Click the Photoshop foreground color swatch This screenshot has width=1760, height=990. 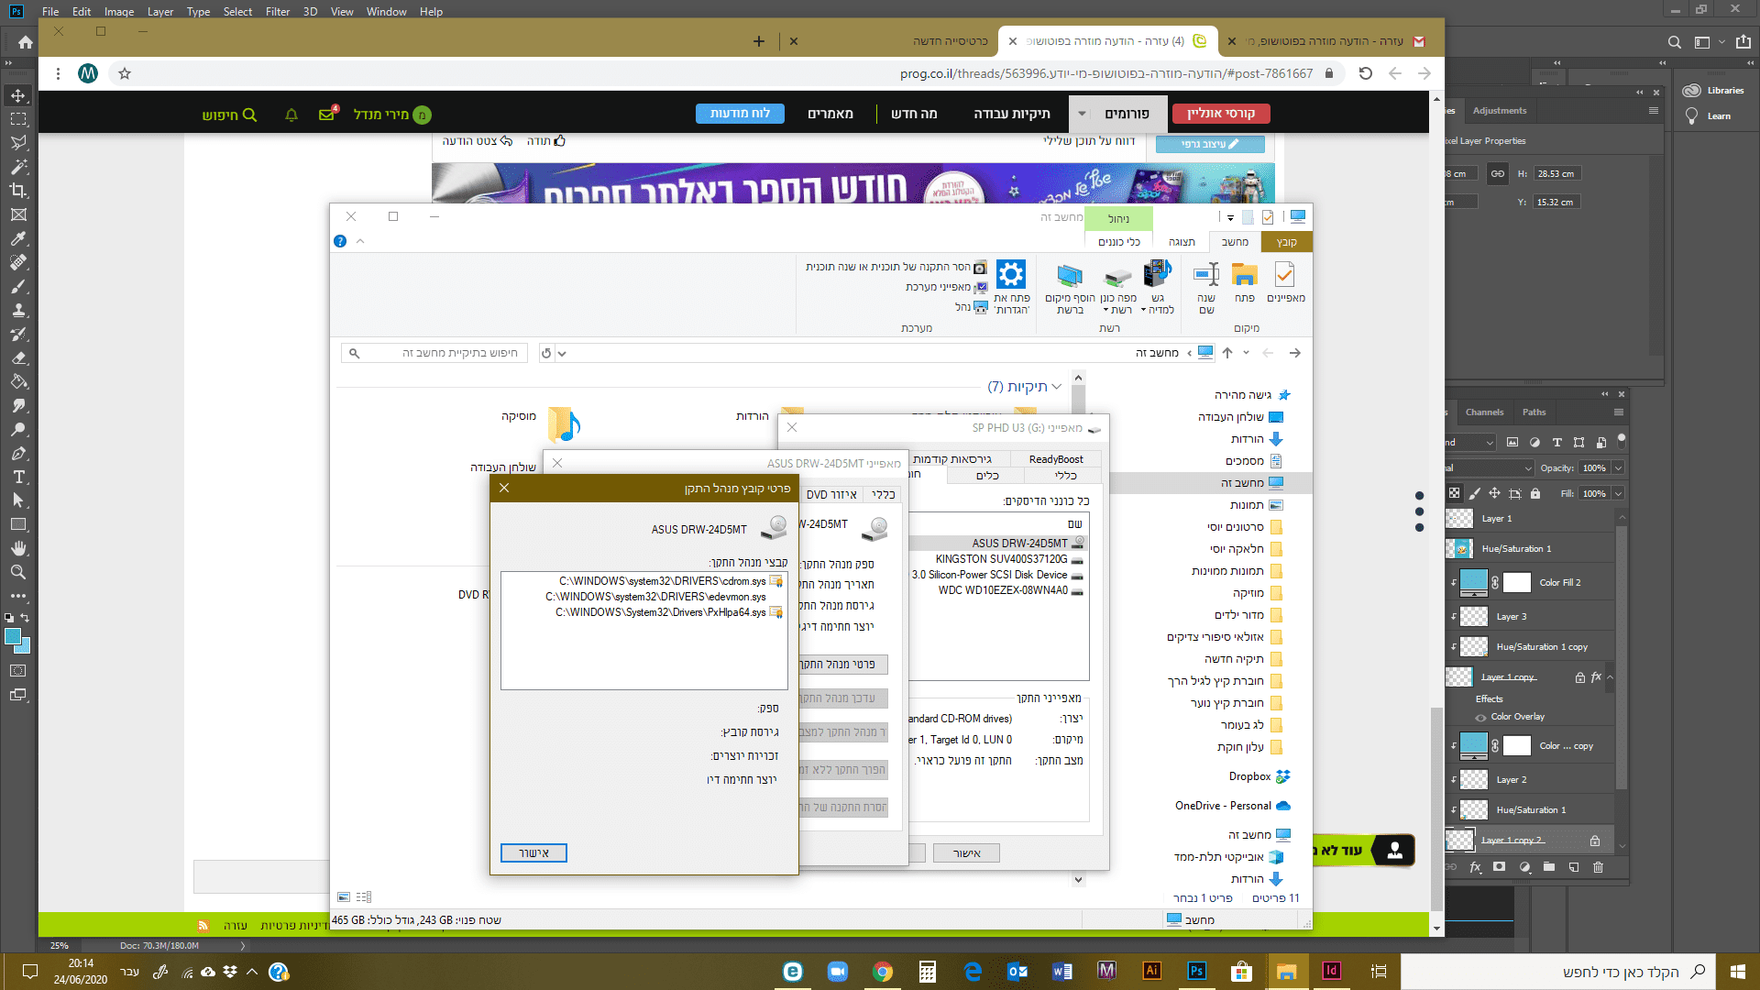tap(13, 636)
